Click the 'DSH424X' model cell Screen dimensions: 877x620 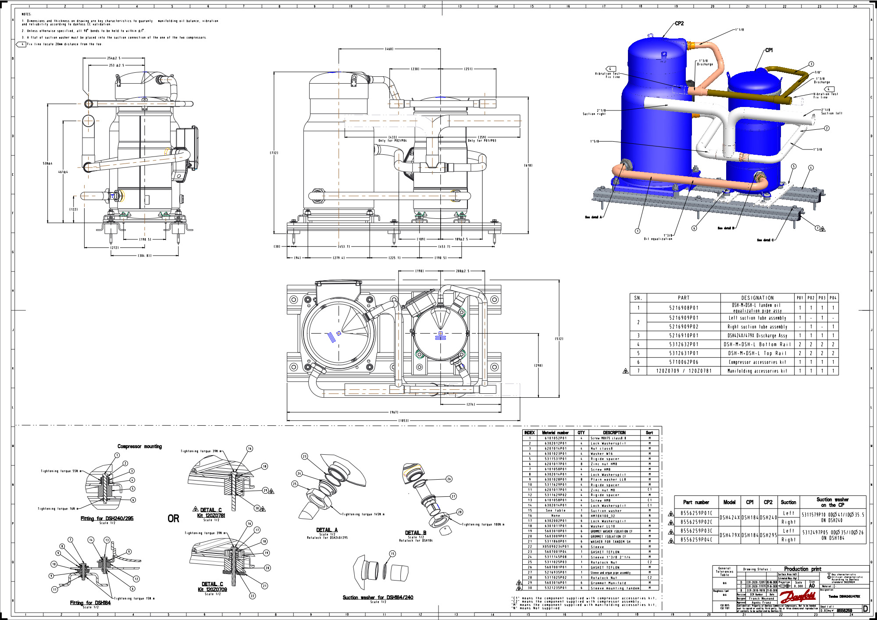coord(730,517)
